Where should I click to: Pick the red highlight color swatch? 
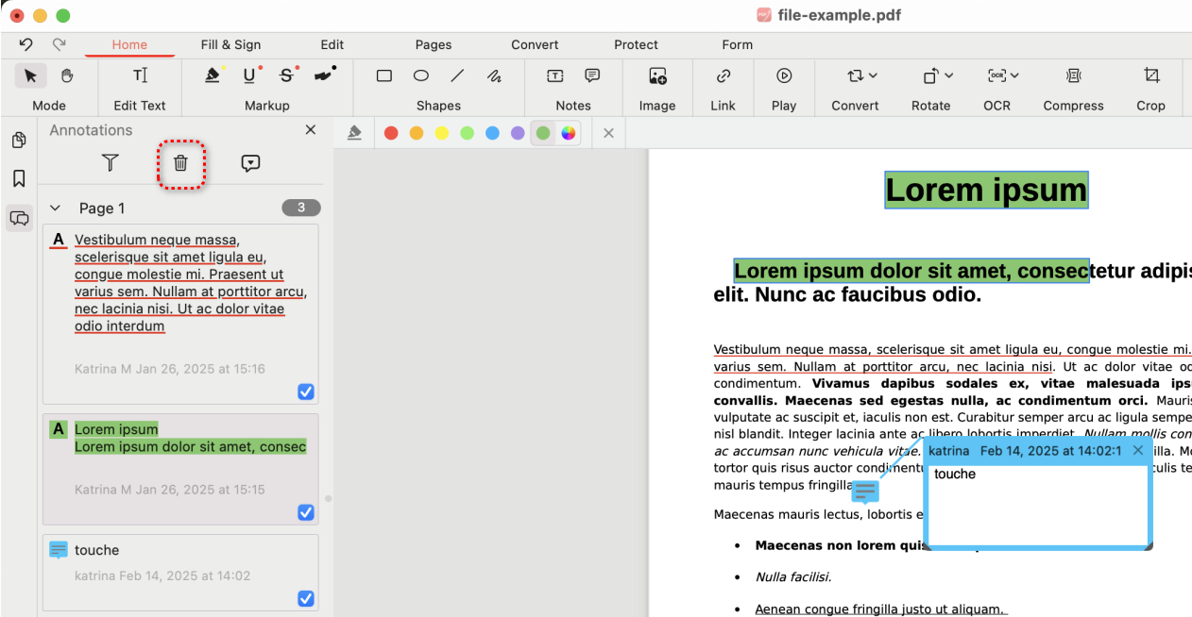coord(391,133)
